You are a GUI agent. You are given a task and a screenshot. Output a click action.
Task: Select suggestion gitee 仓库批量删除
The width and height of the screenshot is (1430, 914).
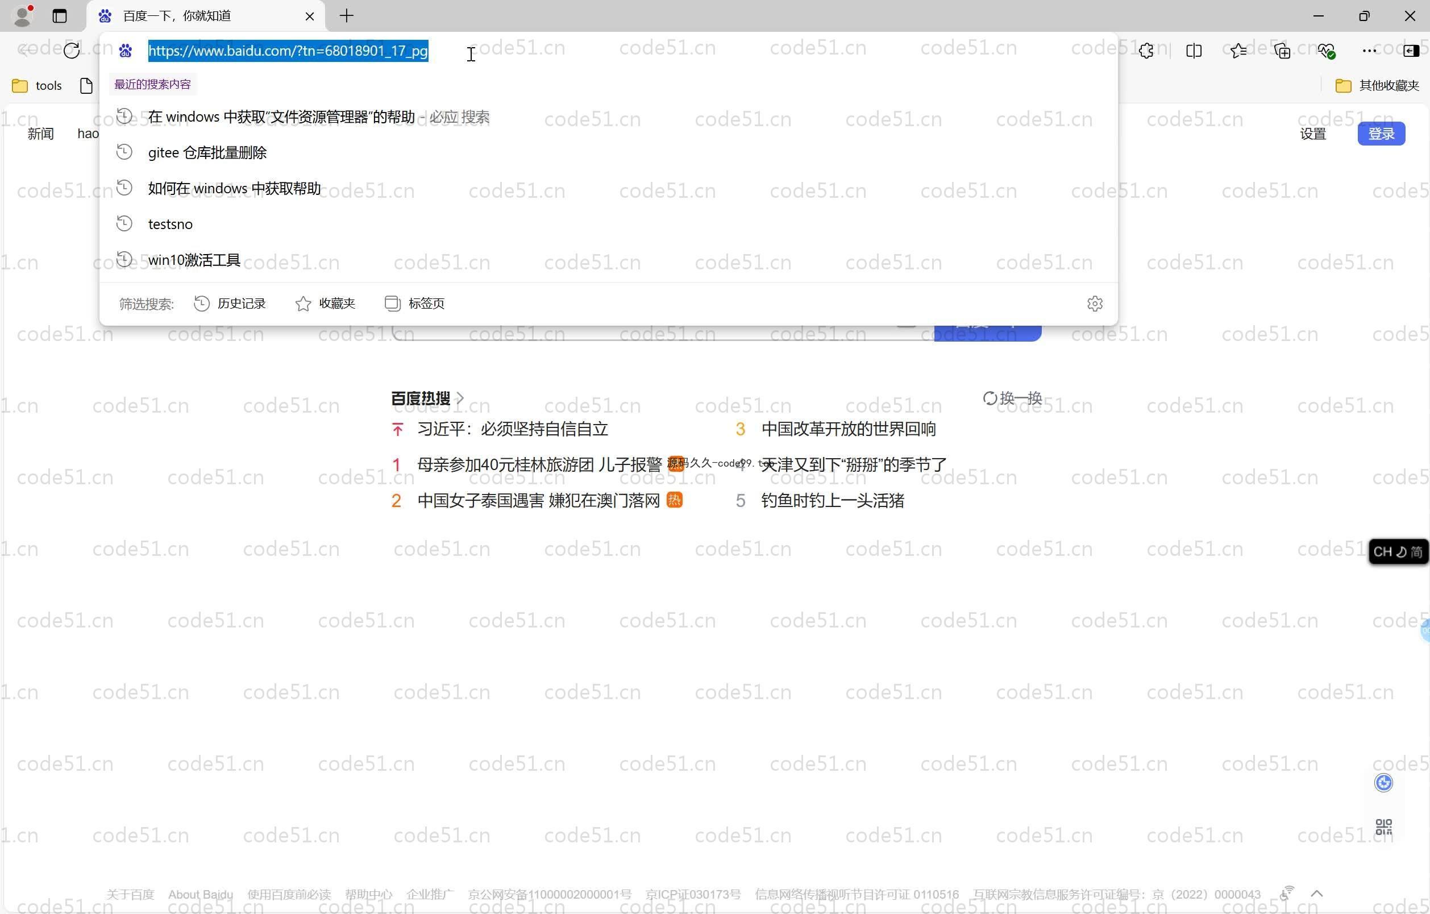point(608,153)
